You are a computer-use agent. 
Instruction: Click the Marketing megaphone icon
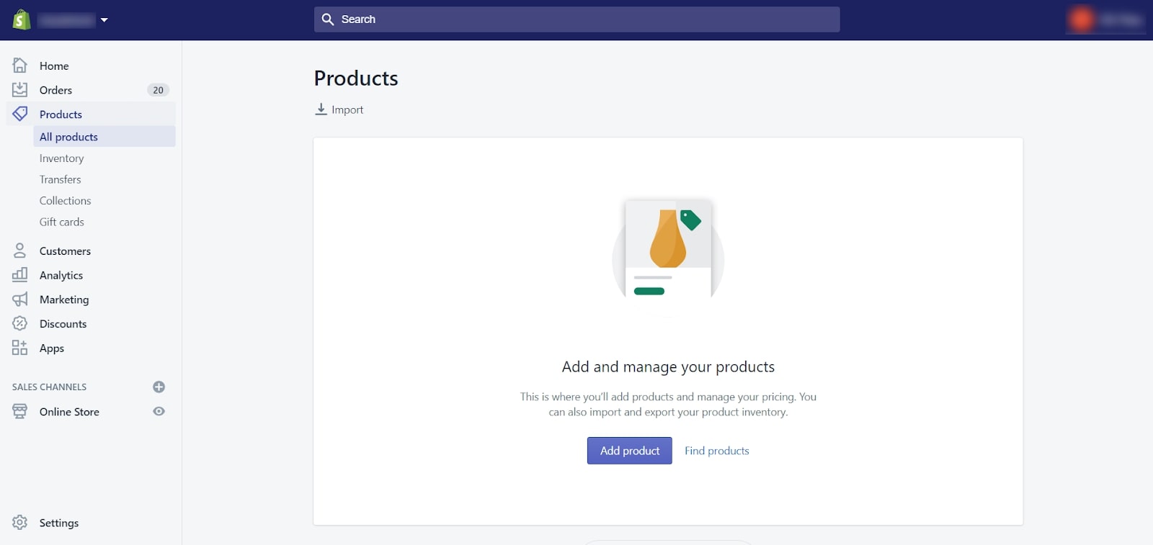(x=20, y=299)
